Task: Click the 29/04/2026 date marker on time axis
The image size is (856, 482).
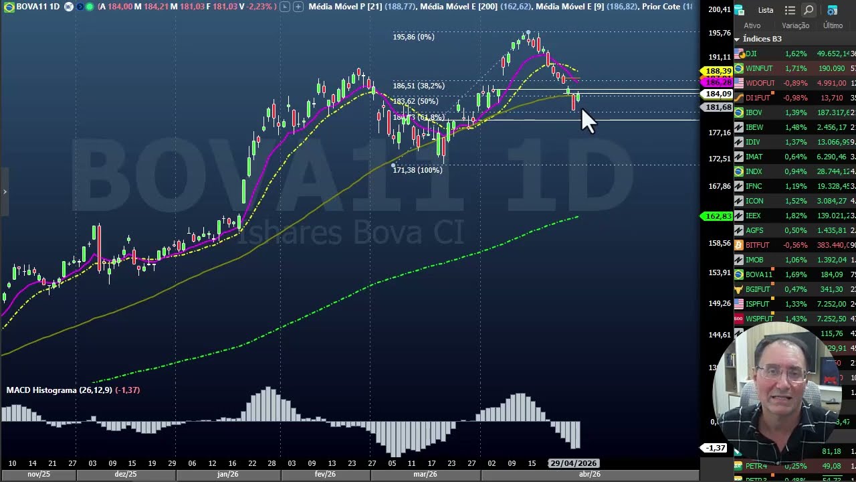Action: pos(573,463)
